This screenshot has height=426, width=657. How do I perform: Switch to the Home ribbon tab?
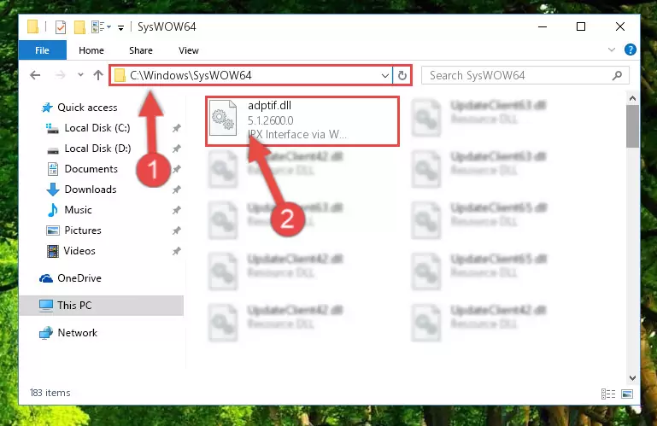91,50
